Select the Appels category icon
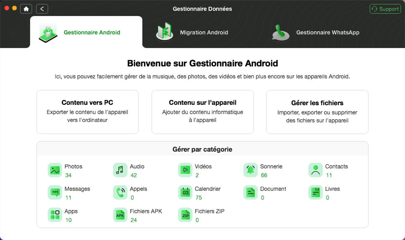Viewport: 405px width, 240px height. [x=120, y=193]
